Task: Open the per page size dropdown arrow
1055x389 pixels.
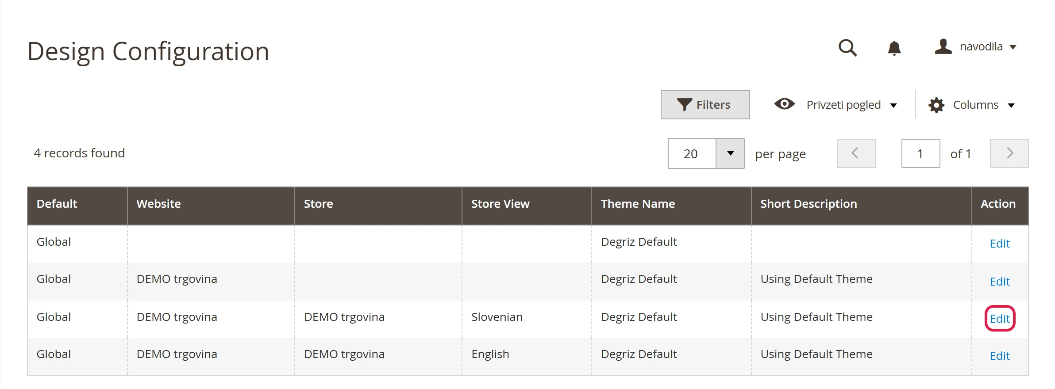Action: pyautogui.click(x=730, y=153)
